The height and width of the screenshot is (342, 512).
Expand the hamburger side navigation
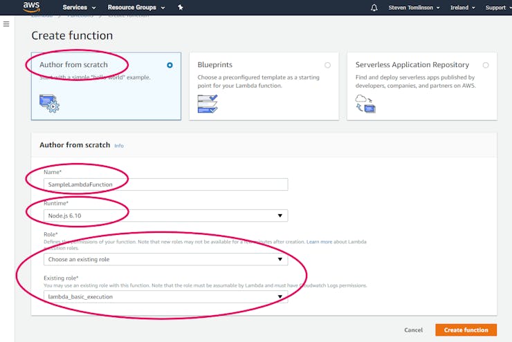6,24
